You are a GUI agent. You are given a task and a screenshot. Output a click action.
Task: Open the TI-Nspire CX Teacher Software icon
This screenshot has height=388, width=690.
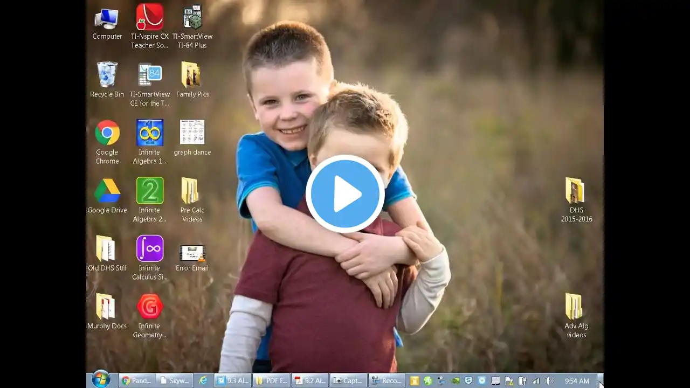click(x=149, y=18)
